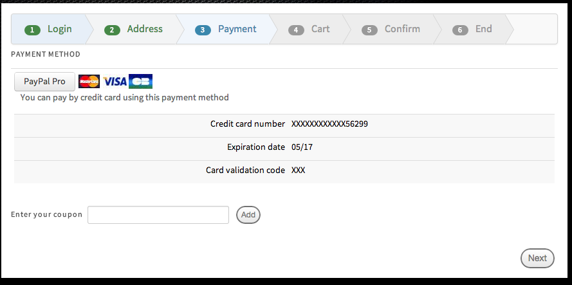Open the Cart step
Viewport: 572px width, 285px height.
[x=320, y=29]
